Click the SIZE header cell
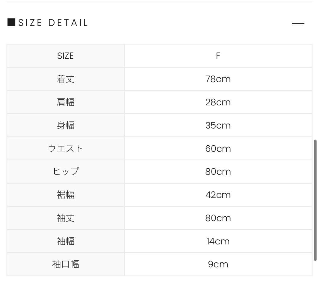This screenshot has height=296, width=319. point(65,56)
